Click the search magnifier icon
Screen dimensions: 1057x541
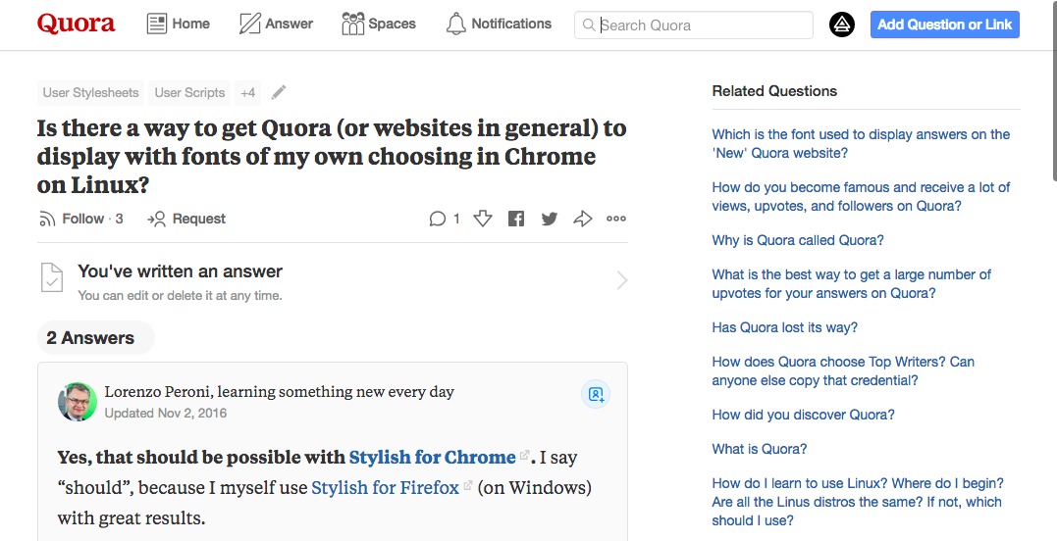[x=589, y=25]
